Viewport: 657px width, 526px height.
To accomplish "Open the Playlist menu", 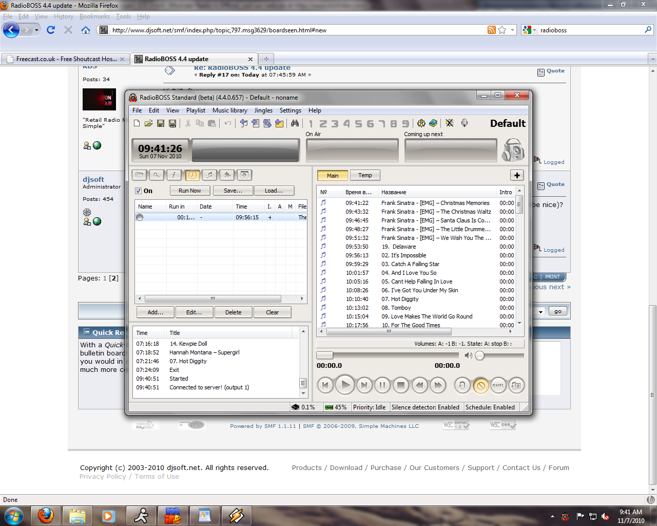I will tap(196, 110).
